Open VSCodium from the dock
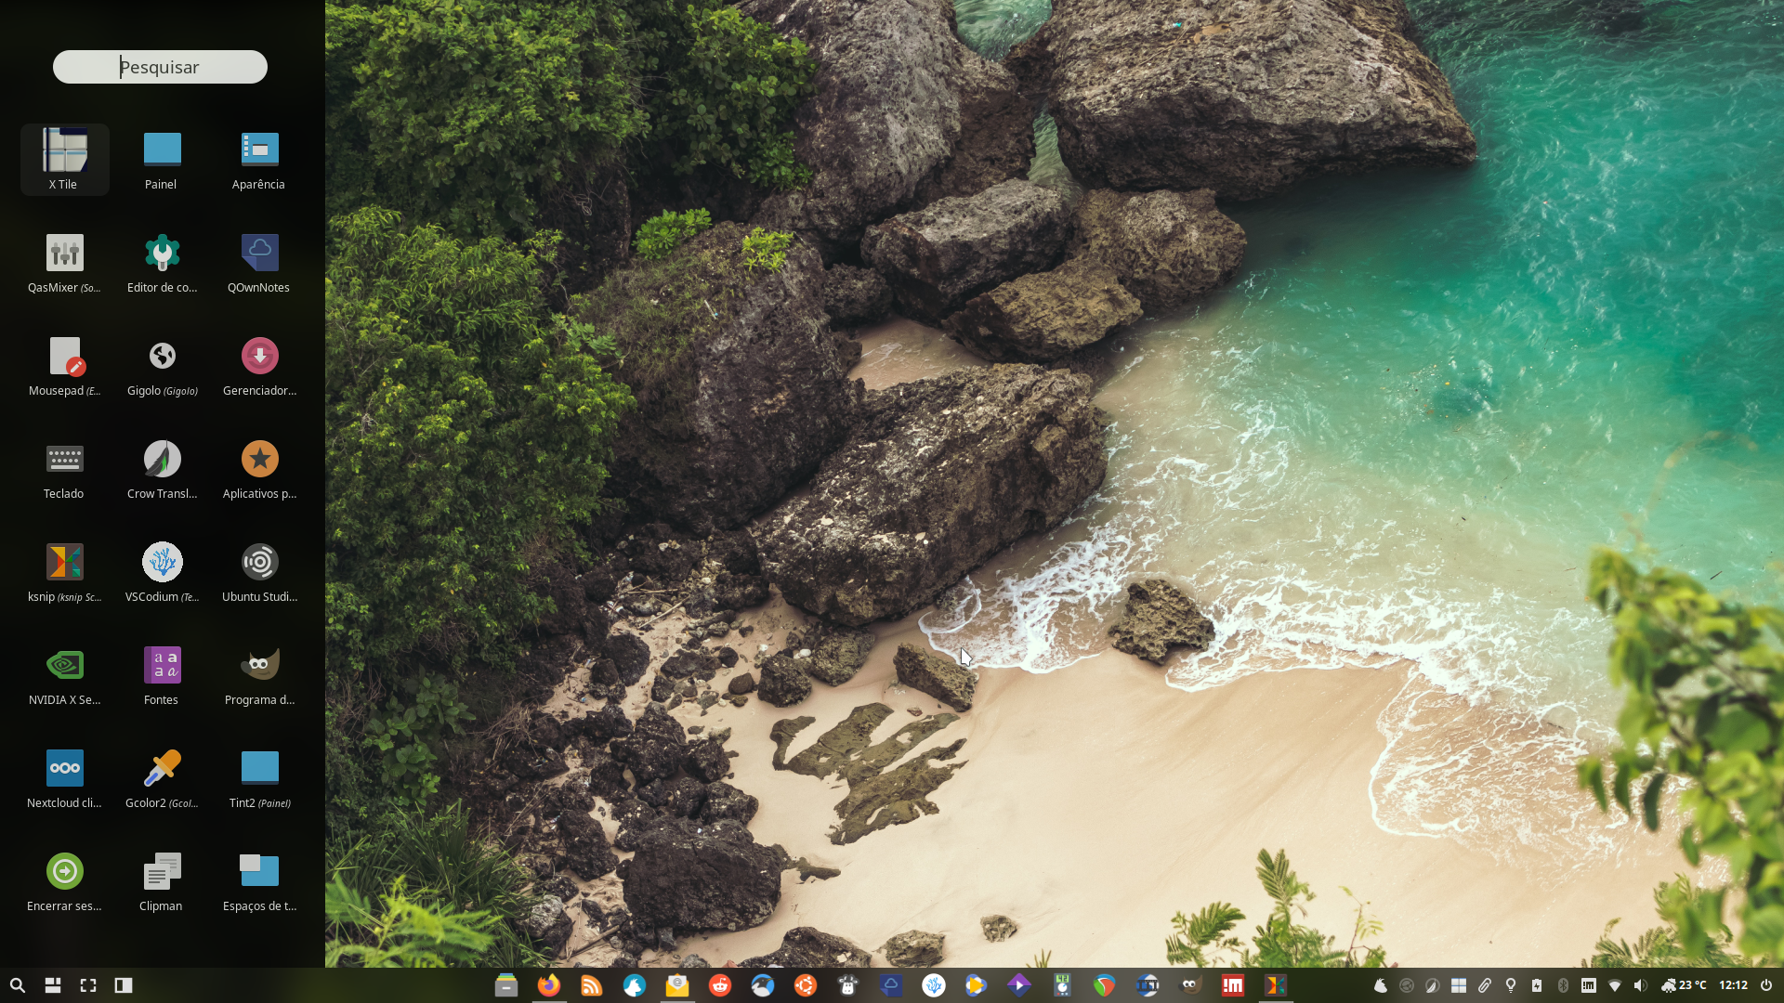Image resolution: width=1784 pixels, height=1003 pixels. [x=934, y=985]
